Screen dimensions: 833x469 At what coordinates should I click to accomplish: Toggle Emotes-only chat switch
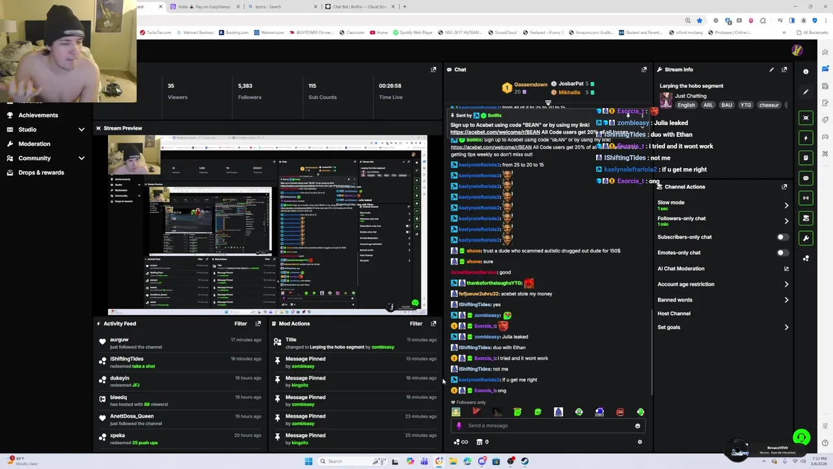[x=782, y=253]
